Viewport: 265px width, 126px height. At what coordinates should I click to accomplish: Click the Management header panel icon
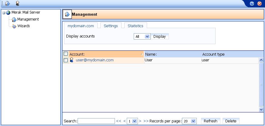pos(67,14)
